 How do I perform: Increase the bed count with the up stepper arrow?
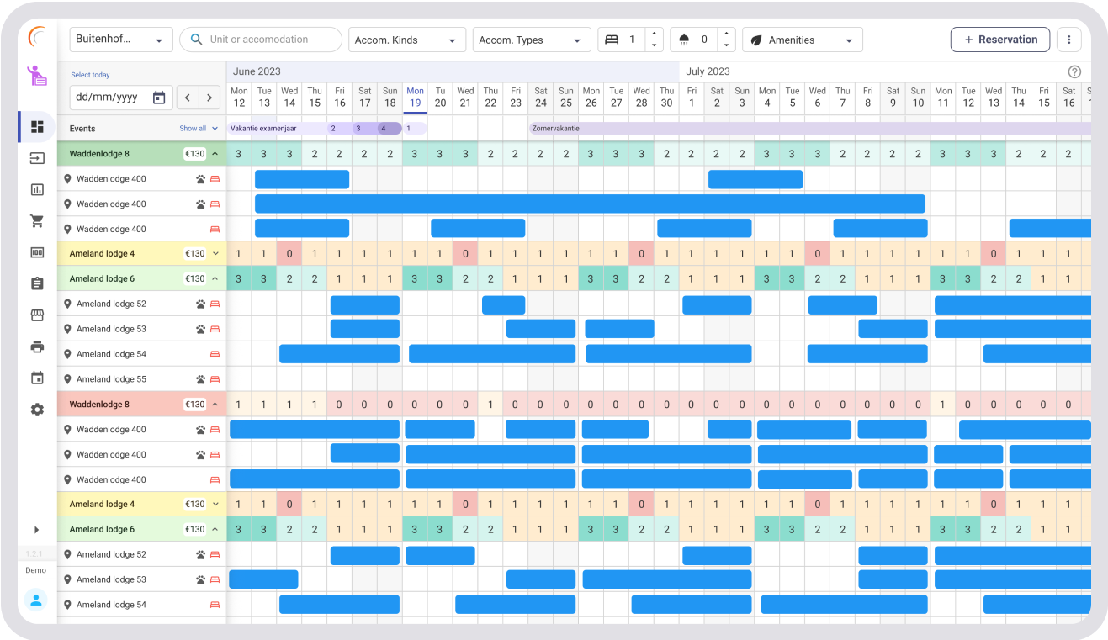point(655,34)
